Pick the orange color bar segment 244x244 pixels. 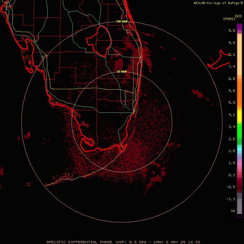pyautogui.click(x=239, y=93)
